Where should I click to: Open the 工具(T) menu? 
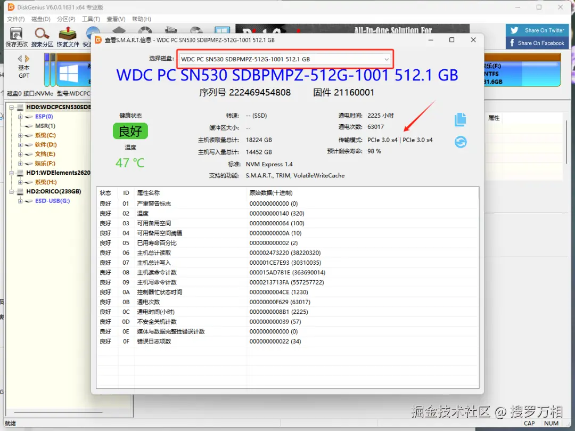point(91,19)
